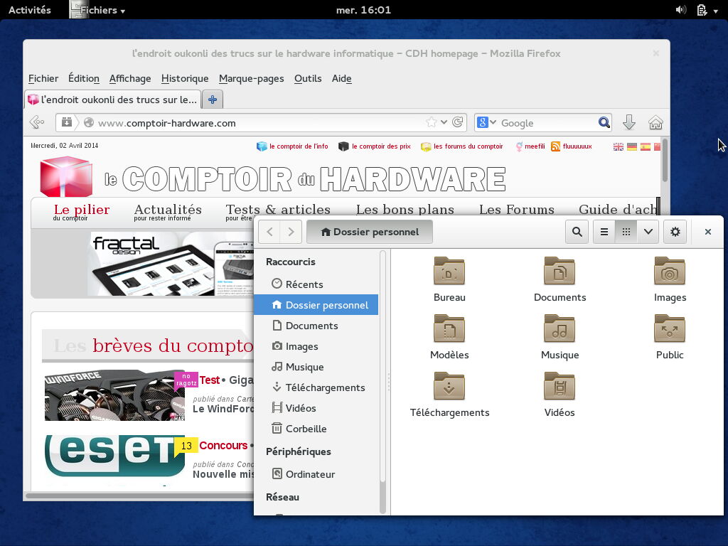The width and height of the screenshot is (728, 546).
Task: Open the zoom level dropdown in Files toolbar
Action: [x=648, y=232]
